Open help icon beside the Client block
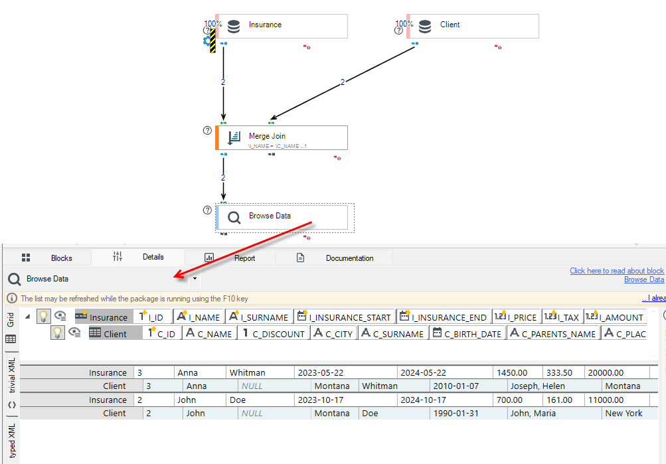The image size is (666, 464). 398,31
